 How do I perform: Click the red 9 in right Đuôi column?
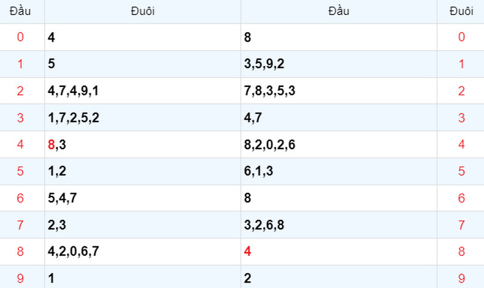point(461,278)
